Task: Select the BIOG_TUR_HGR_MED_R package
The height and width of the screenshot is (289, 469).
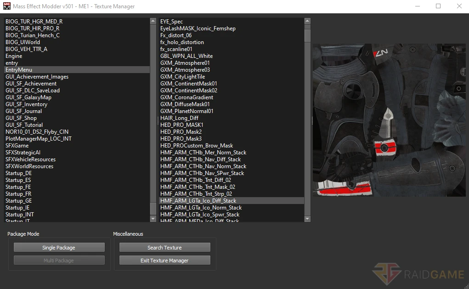Action: (77, 22)
